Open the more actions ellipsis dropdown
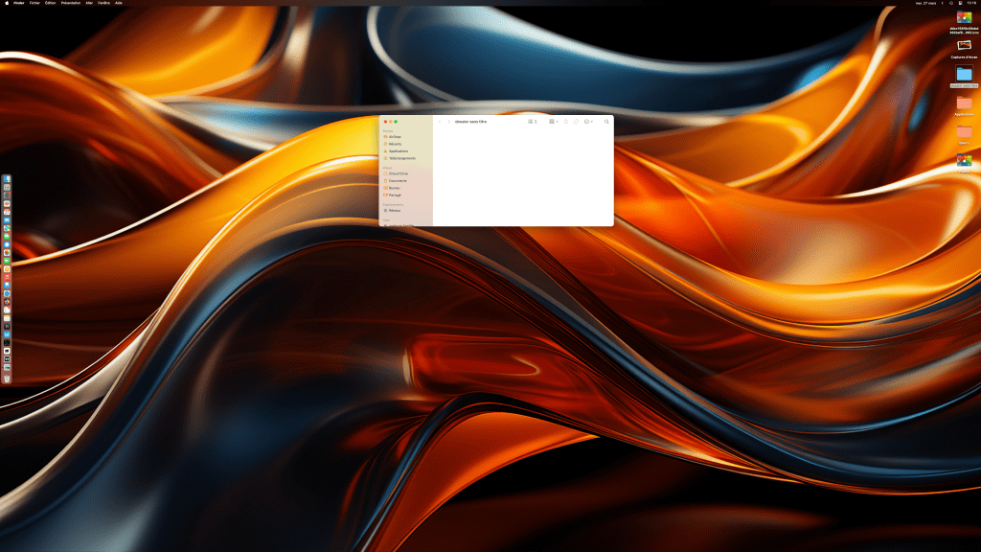The image size is (981, 552). pyautogui.click(x=588, y=122)
